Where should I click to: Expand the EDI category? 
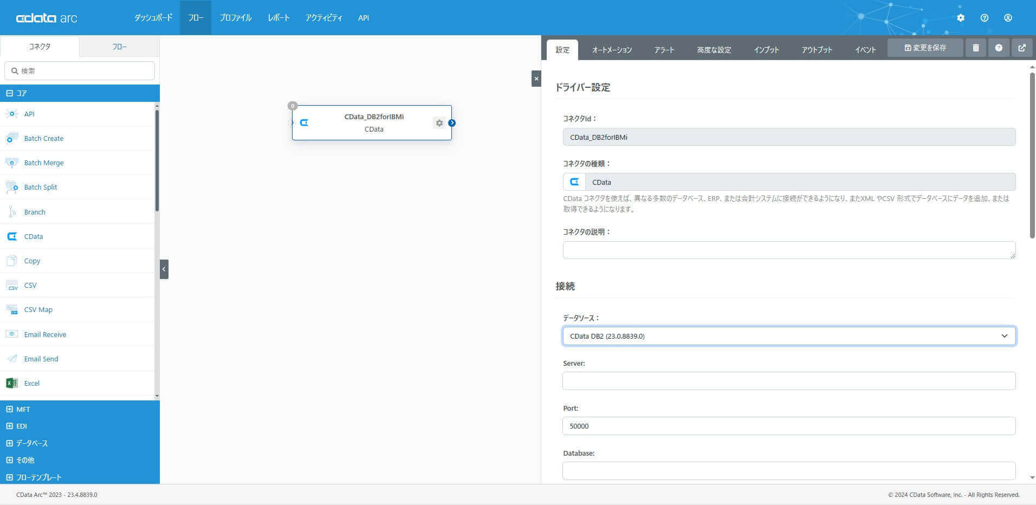(x=80, y=426)
